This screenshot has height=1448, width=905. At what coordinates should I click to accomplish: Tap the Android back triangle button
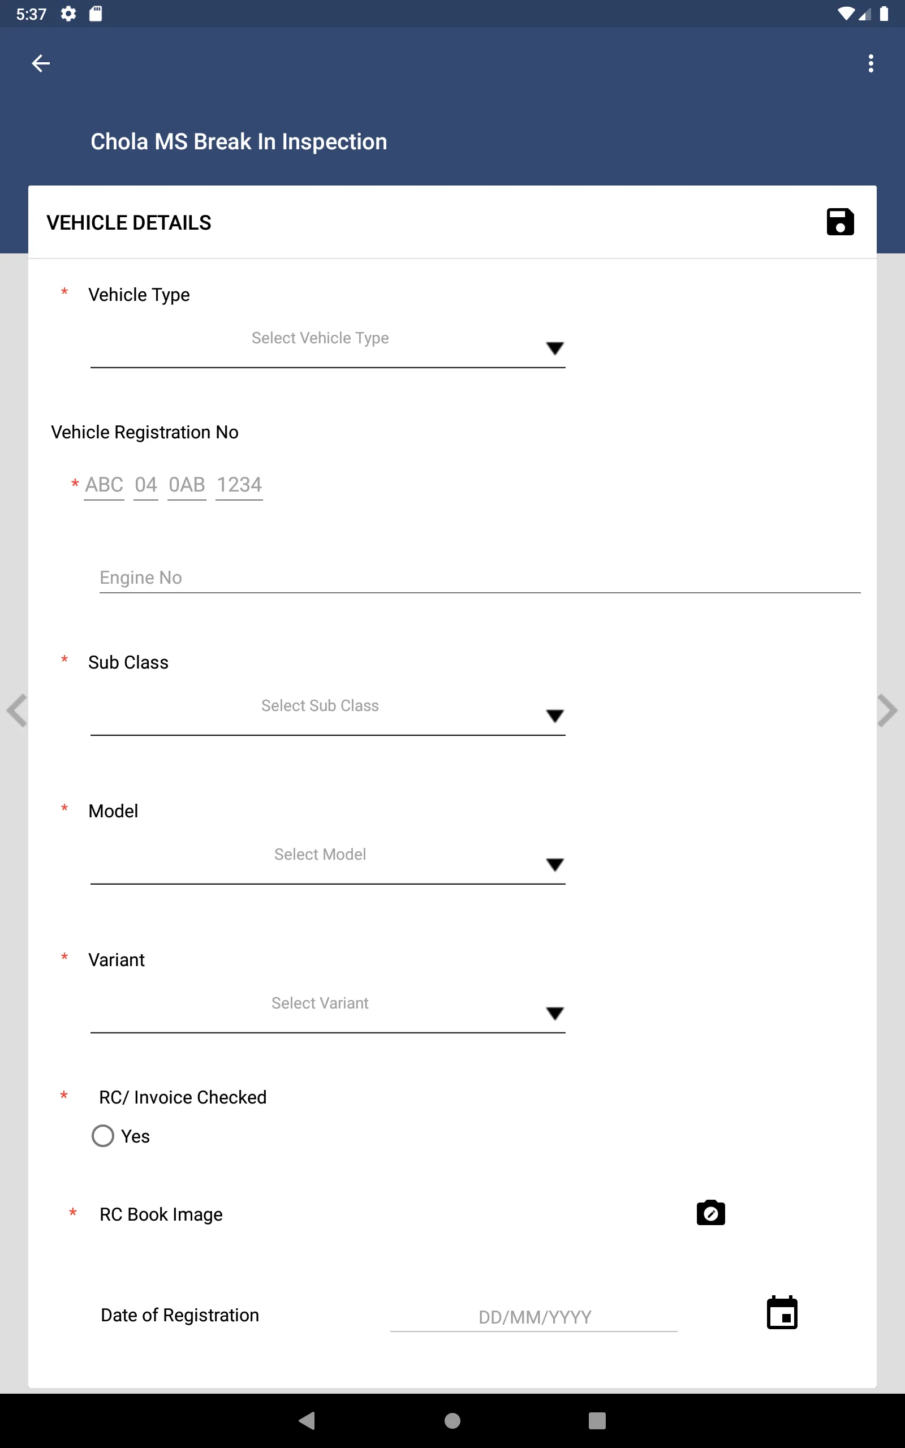[307, 1420]
